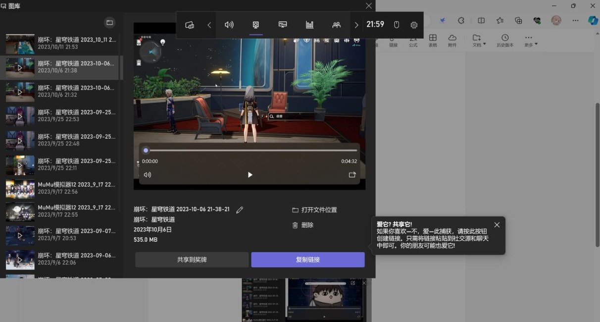
Task: Click the 2023年10月6日 date text
Action: (152, 229)
